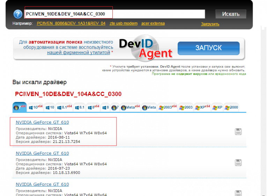Click the Загрузить link

click(x=210, y=24)
